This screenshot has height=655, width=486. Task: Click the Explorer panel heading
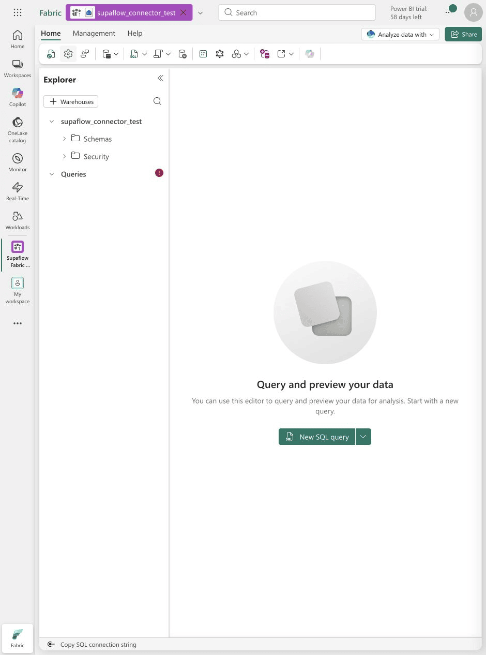[59, 80]
